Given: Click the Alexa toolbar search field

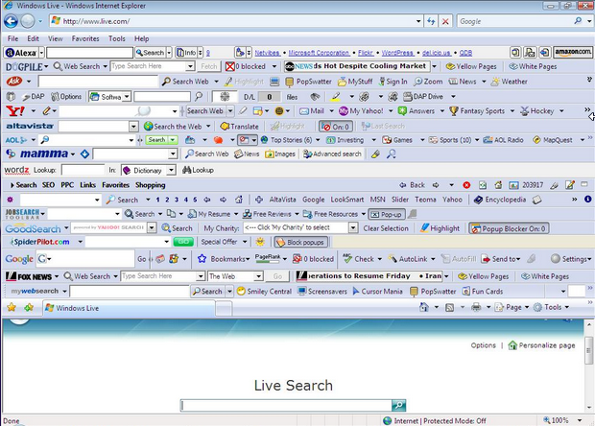Looking at the screenshot, I should [89, 53].
